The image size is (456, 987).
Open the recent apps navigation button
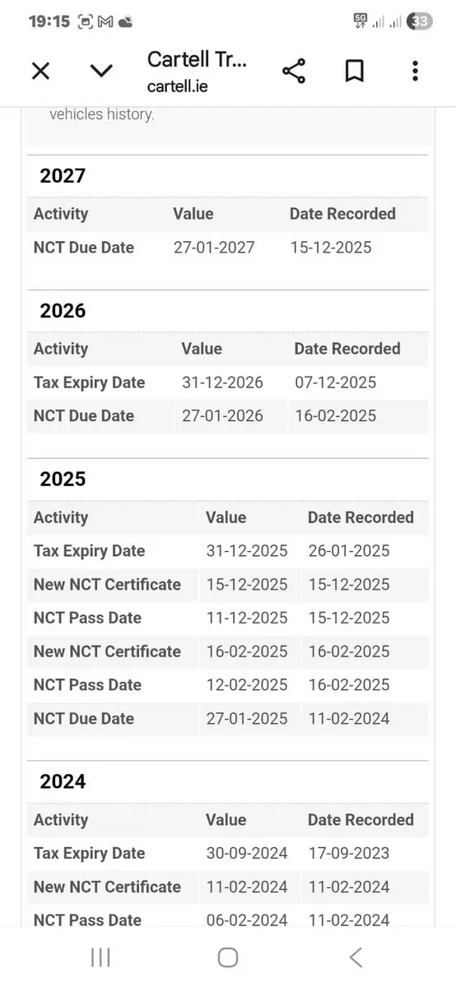(100, 957)
